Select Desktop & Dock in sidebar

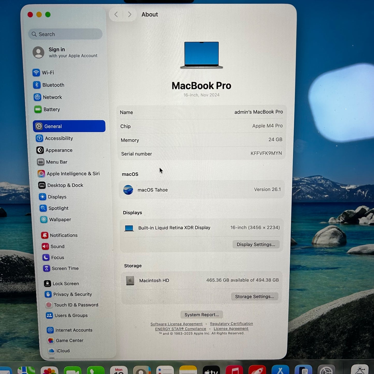[65, 185]
